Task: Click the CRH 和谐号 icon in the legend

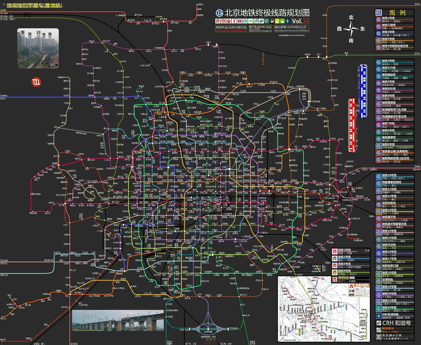Action: pos(379,323)
